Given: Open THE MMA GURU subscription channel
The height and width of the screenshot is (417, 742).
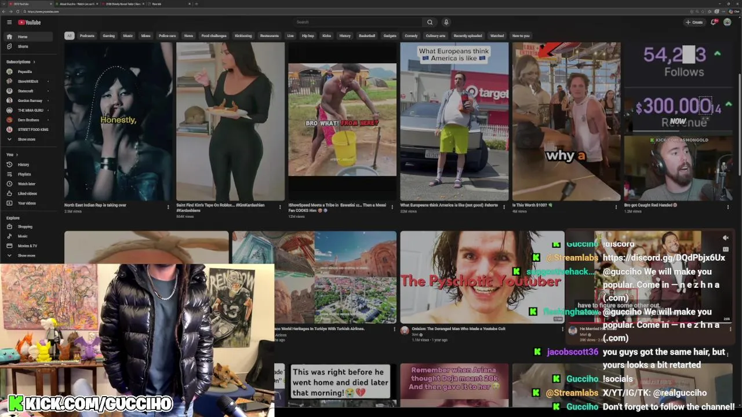Looking at the screenshot, I should coord(28,110).
